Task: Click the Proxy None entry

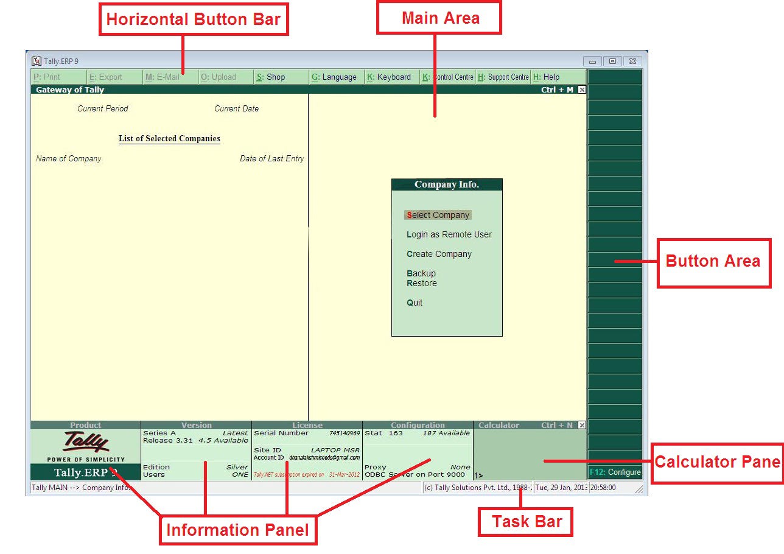Action: tap(418, 467)
